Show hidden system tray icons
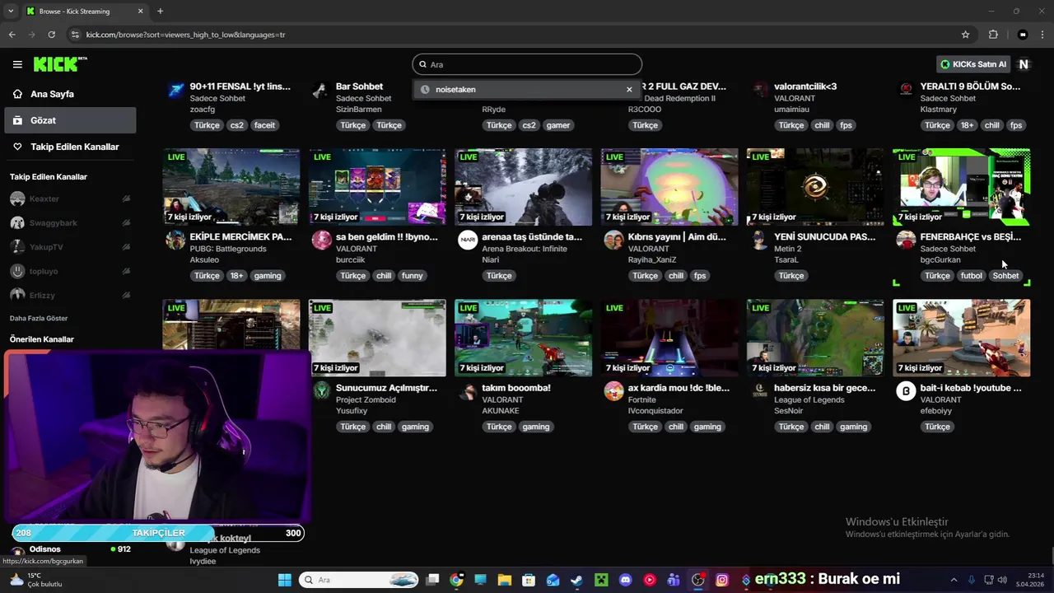The image size is (1054, 593). (954, 580)
